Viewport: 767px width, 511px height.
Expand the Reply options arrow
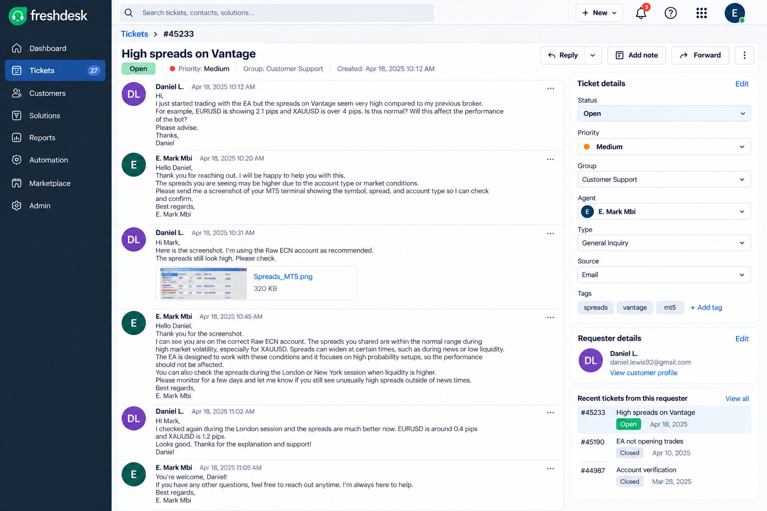[x=593, y=55]
